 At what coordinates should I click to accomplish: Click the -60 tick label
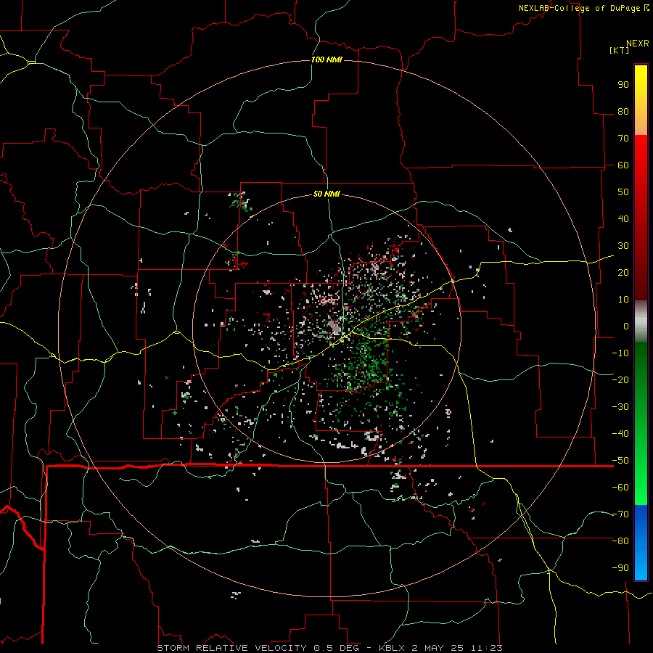coord(620,488)
